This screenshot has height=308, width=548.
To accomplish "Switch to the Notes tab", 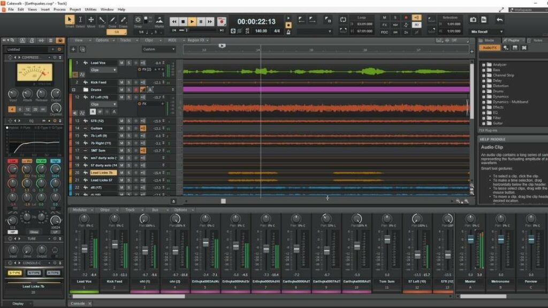I will coord(537,40).
